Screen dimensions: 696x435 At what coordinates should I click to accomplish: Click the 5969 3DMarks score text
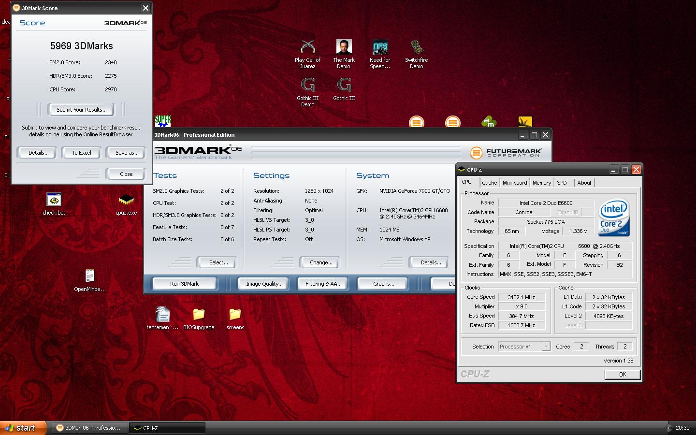pyautogui.click(x=82, y=46)
